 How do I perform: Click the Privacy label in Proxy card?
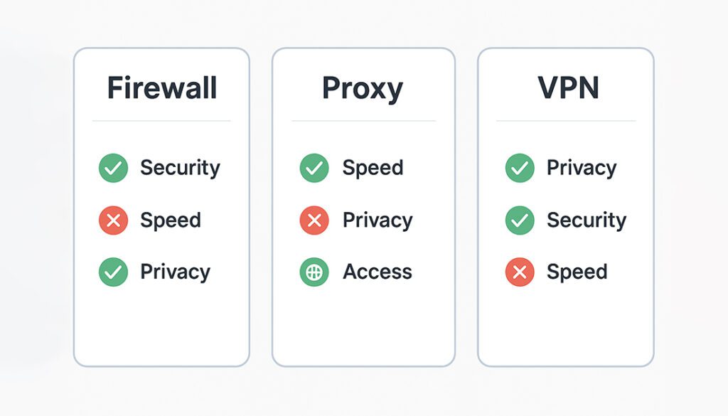tap(378, 220)
